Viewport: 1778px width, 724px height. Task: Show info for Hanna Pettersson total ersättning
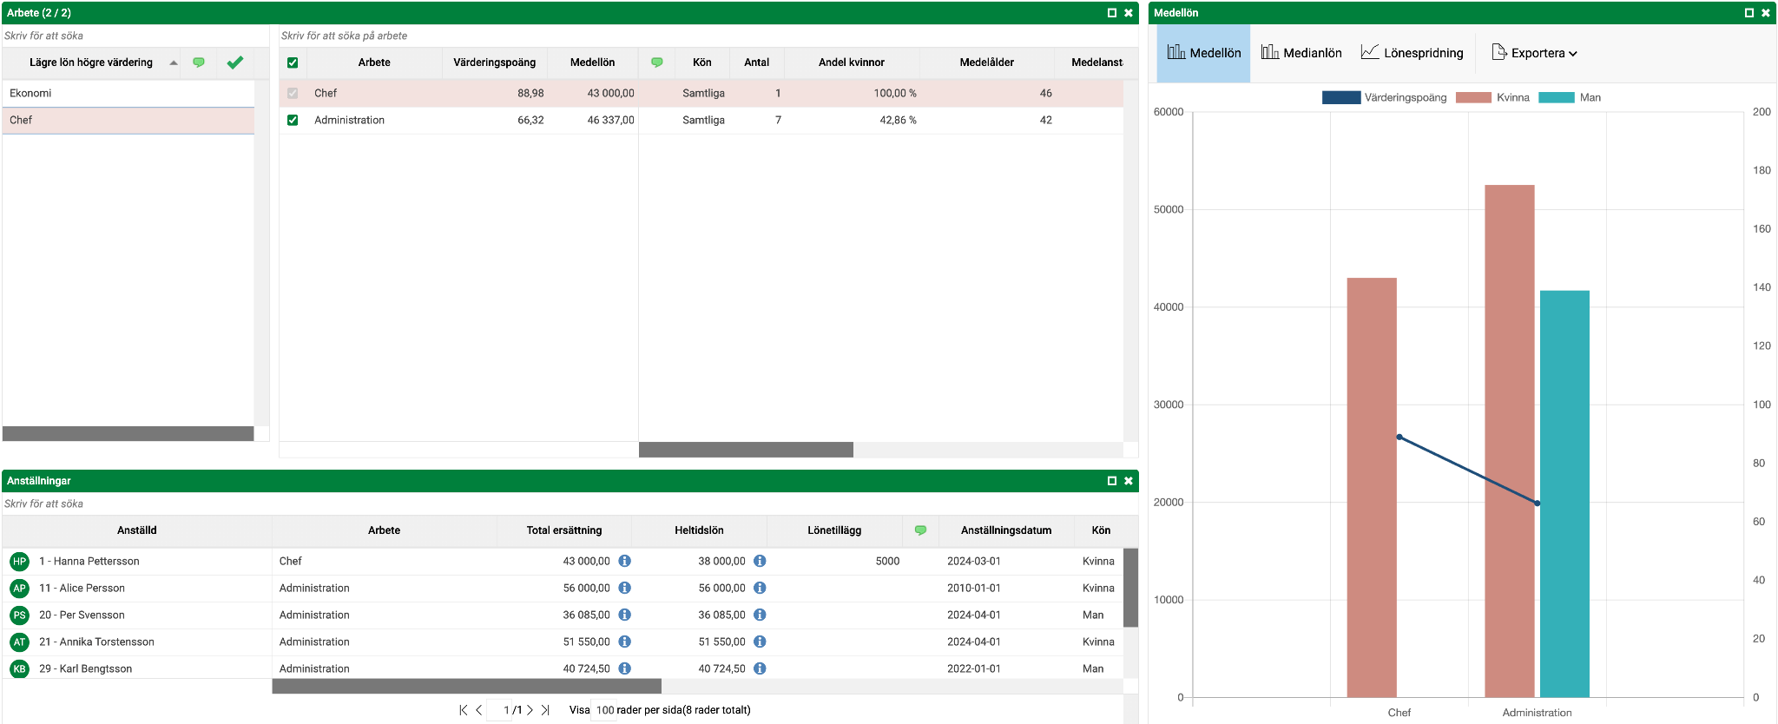point(624,561)
